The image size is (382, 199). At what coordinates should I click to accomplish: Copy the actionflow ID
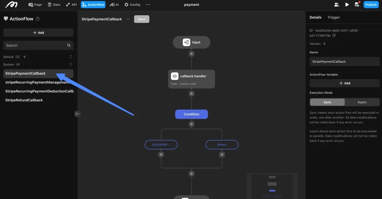tap(334, 36)
